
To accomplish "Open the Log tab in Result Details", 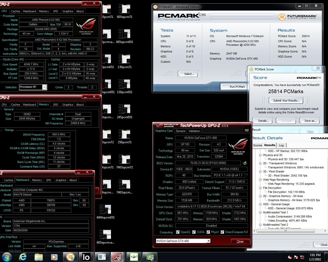I will coord(281,145).
